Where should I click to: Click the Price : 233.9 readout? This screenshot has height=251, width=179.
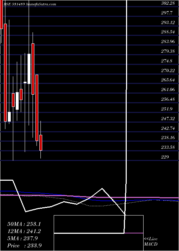pos(25,246)
